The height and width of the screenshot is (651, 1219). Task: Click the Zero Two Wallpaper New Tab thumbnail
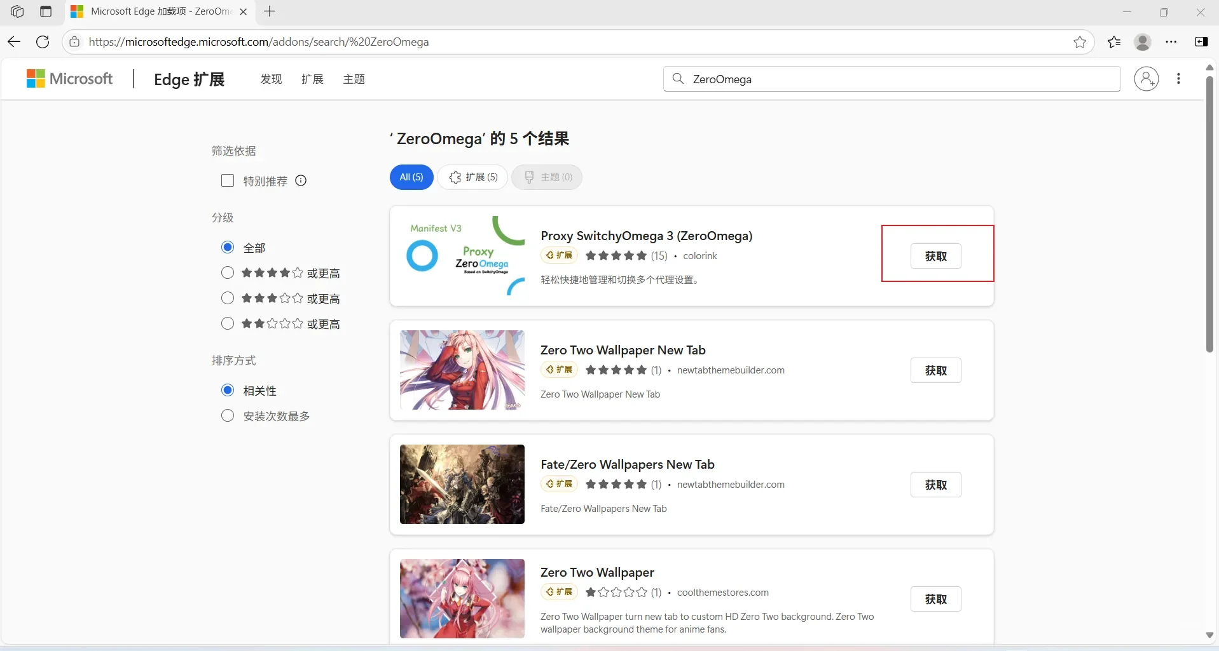(x=462, y=370)
